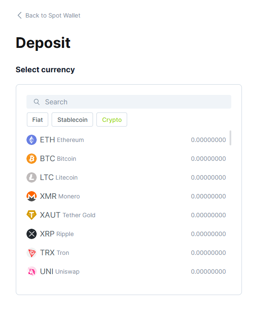Go back to Spot Wallet
The height and width of the screenshot is (313, 259).
tap(52, 15)
